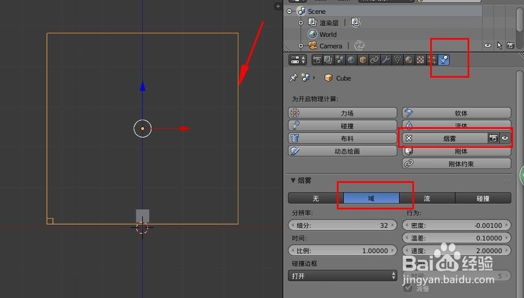The width and height of the screenshot is (524, 298).
Task: Click the 3D cursor crosshair in viewport
Action: tap(142, 228)
